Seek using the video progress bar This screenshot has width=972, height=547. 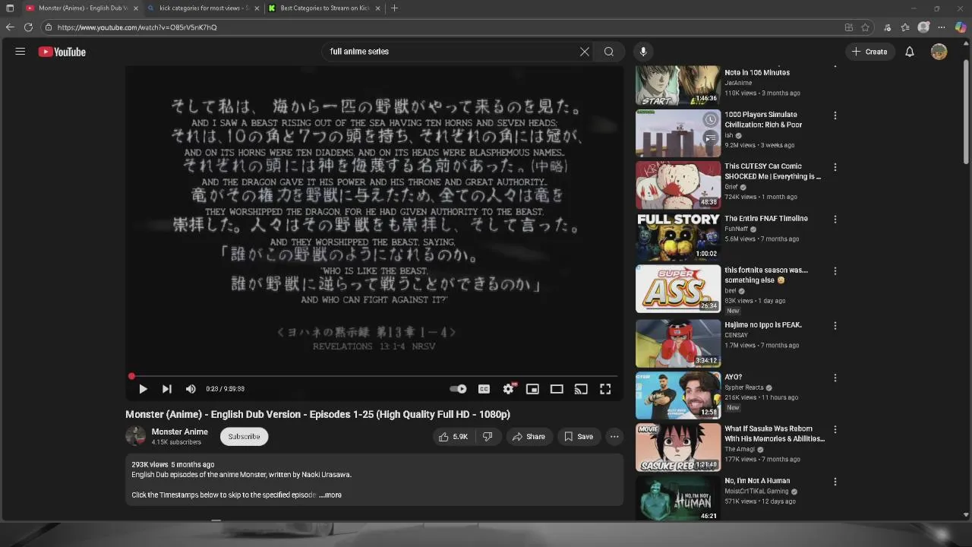(x=374, y=376)
